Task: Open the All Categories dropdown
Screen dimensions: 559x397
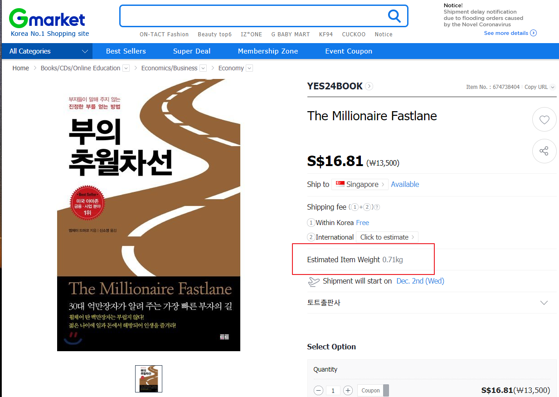Action: 47,51
